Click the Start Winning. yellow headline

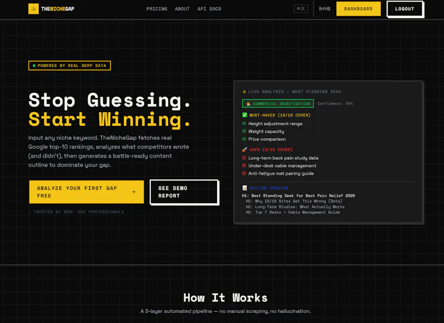[109, 119]
